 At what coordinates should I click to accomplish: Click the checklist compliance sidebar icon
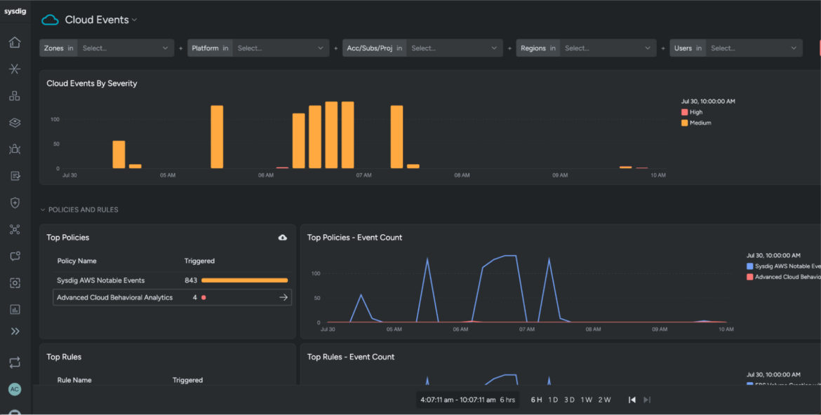(x=15, y=176)
